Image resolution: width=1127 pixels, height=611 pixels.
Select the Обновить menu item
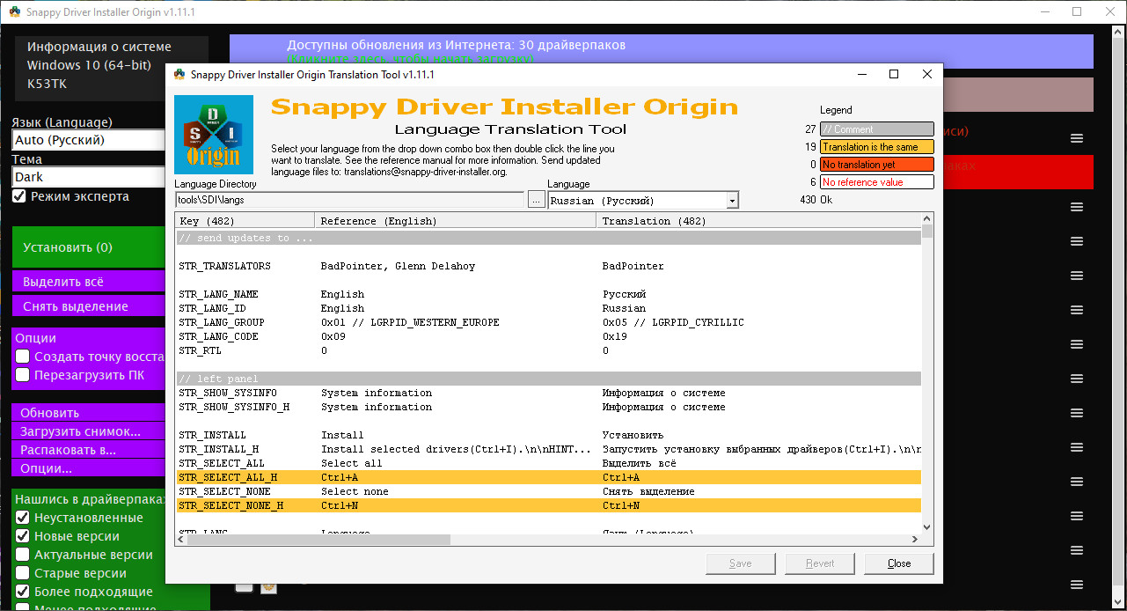88,413
